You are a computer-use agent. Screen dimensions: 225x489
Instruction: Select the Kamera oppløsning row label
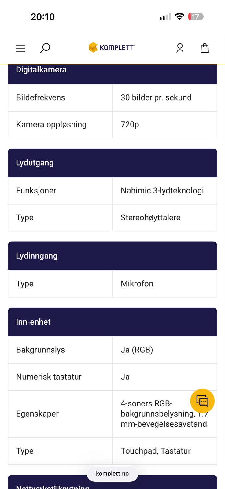(x=51, y=125)
